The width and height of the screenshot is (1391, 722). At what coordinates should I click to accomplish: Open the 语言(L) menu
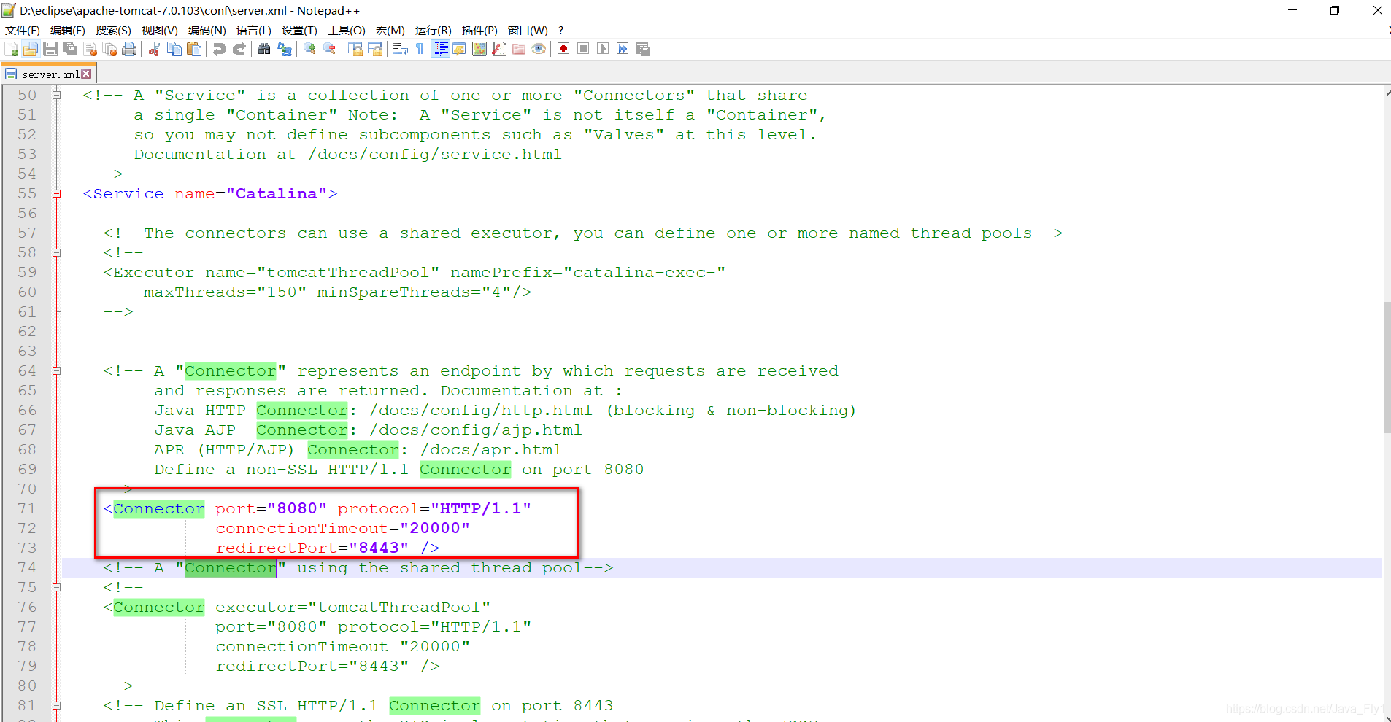tap(254, 30)
